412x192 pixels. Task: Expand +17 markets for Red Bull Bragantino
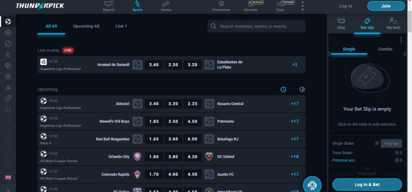click(295, 139)
